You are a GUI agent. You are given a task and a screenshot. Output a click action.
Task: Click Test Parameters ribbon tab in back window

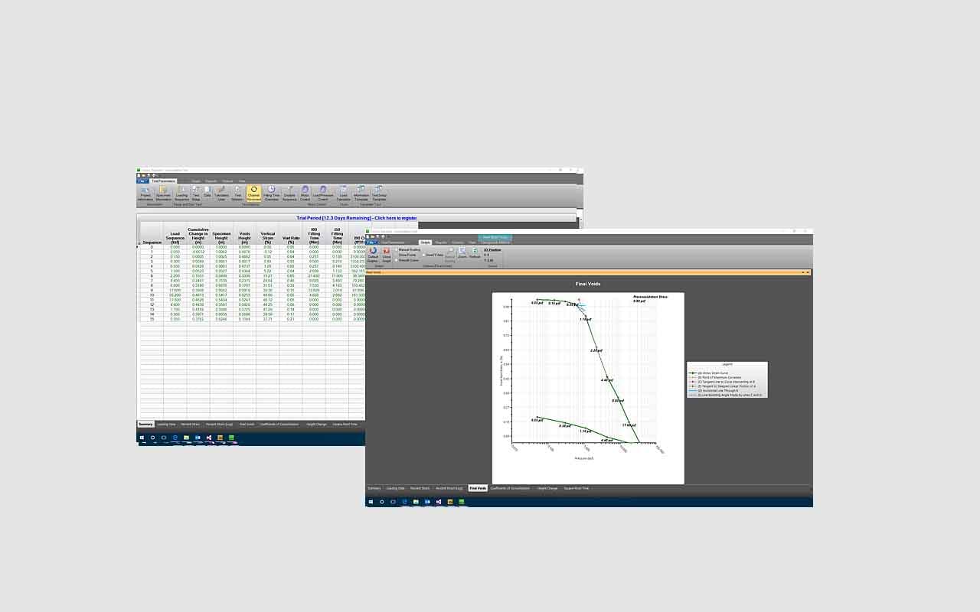point(164,181)
